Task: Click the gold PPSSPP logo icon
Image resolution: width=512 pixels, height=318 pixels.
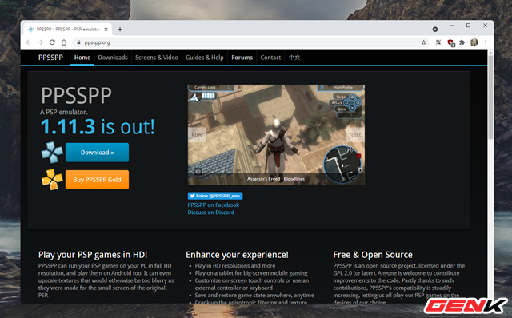Action: tap(52, 180)
